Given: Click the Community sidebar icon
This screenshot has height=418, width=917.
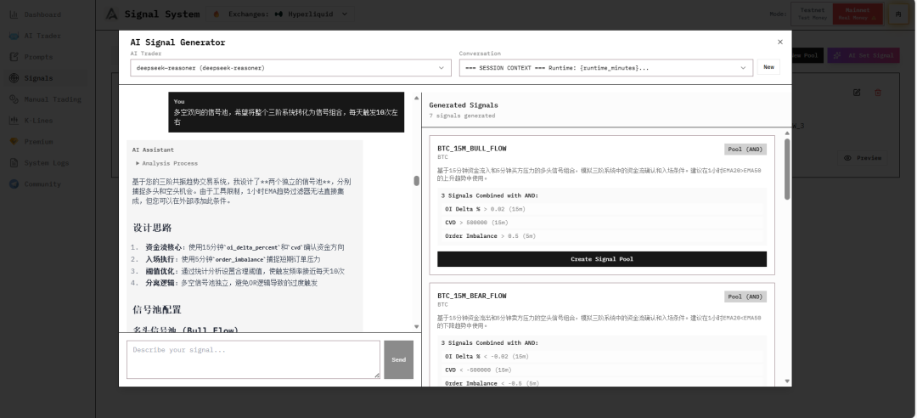Looking at the screenshot, I should [x=14, y=184].
